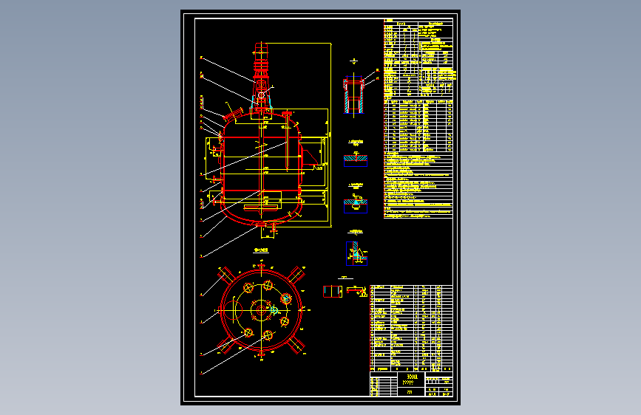Select the circular top plan view of vessel
641x415 pixels.
pyautogui.click(x=262, y=310)
